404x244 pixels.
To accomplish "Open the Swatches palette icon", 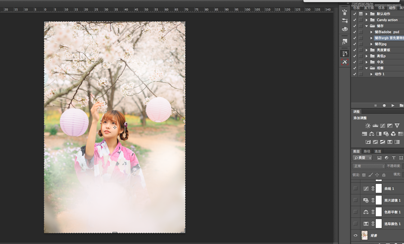I will tap(345, 29).
